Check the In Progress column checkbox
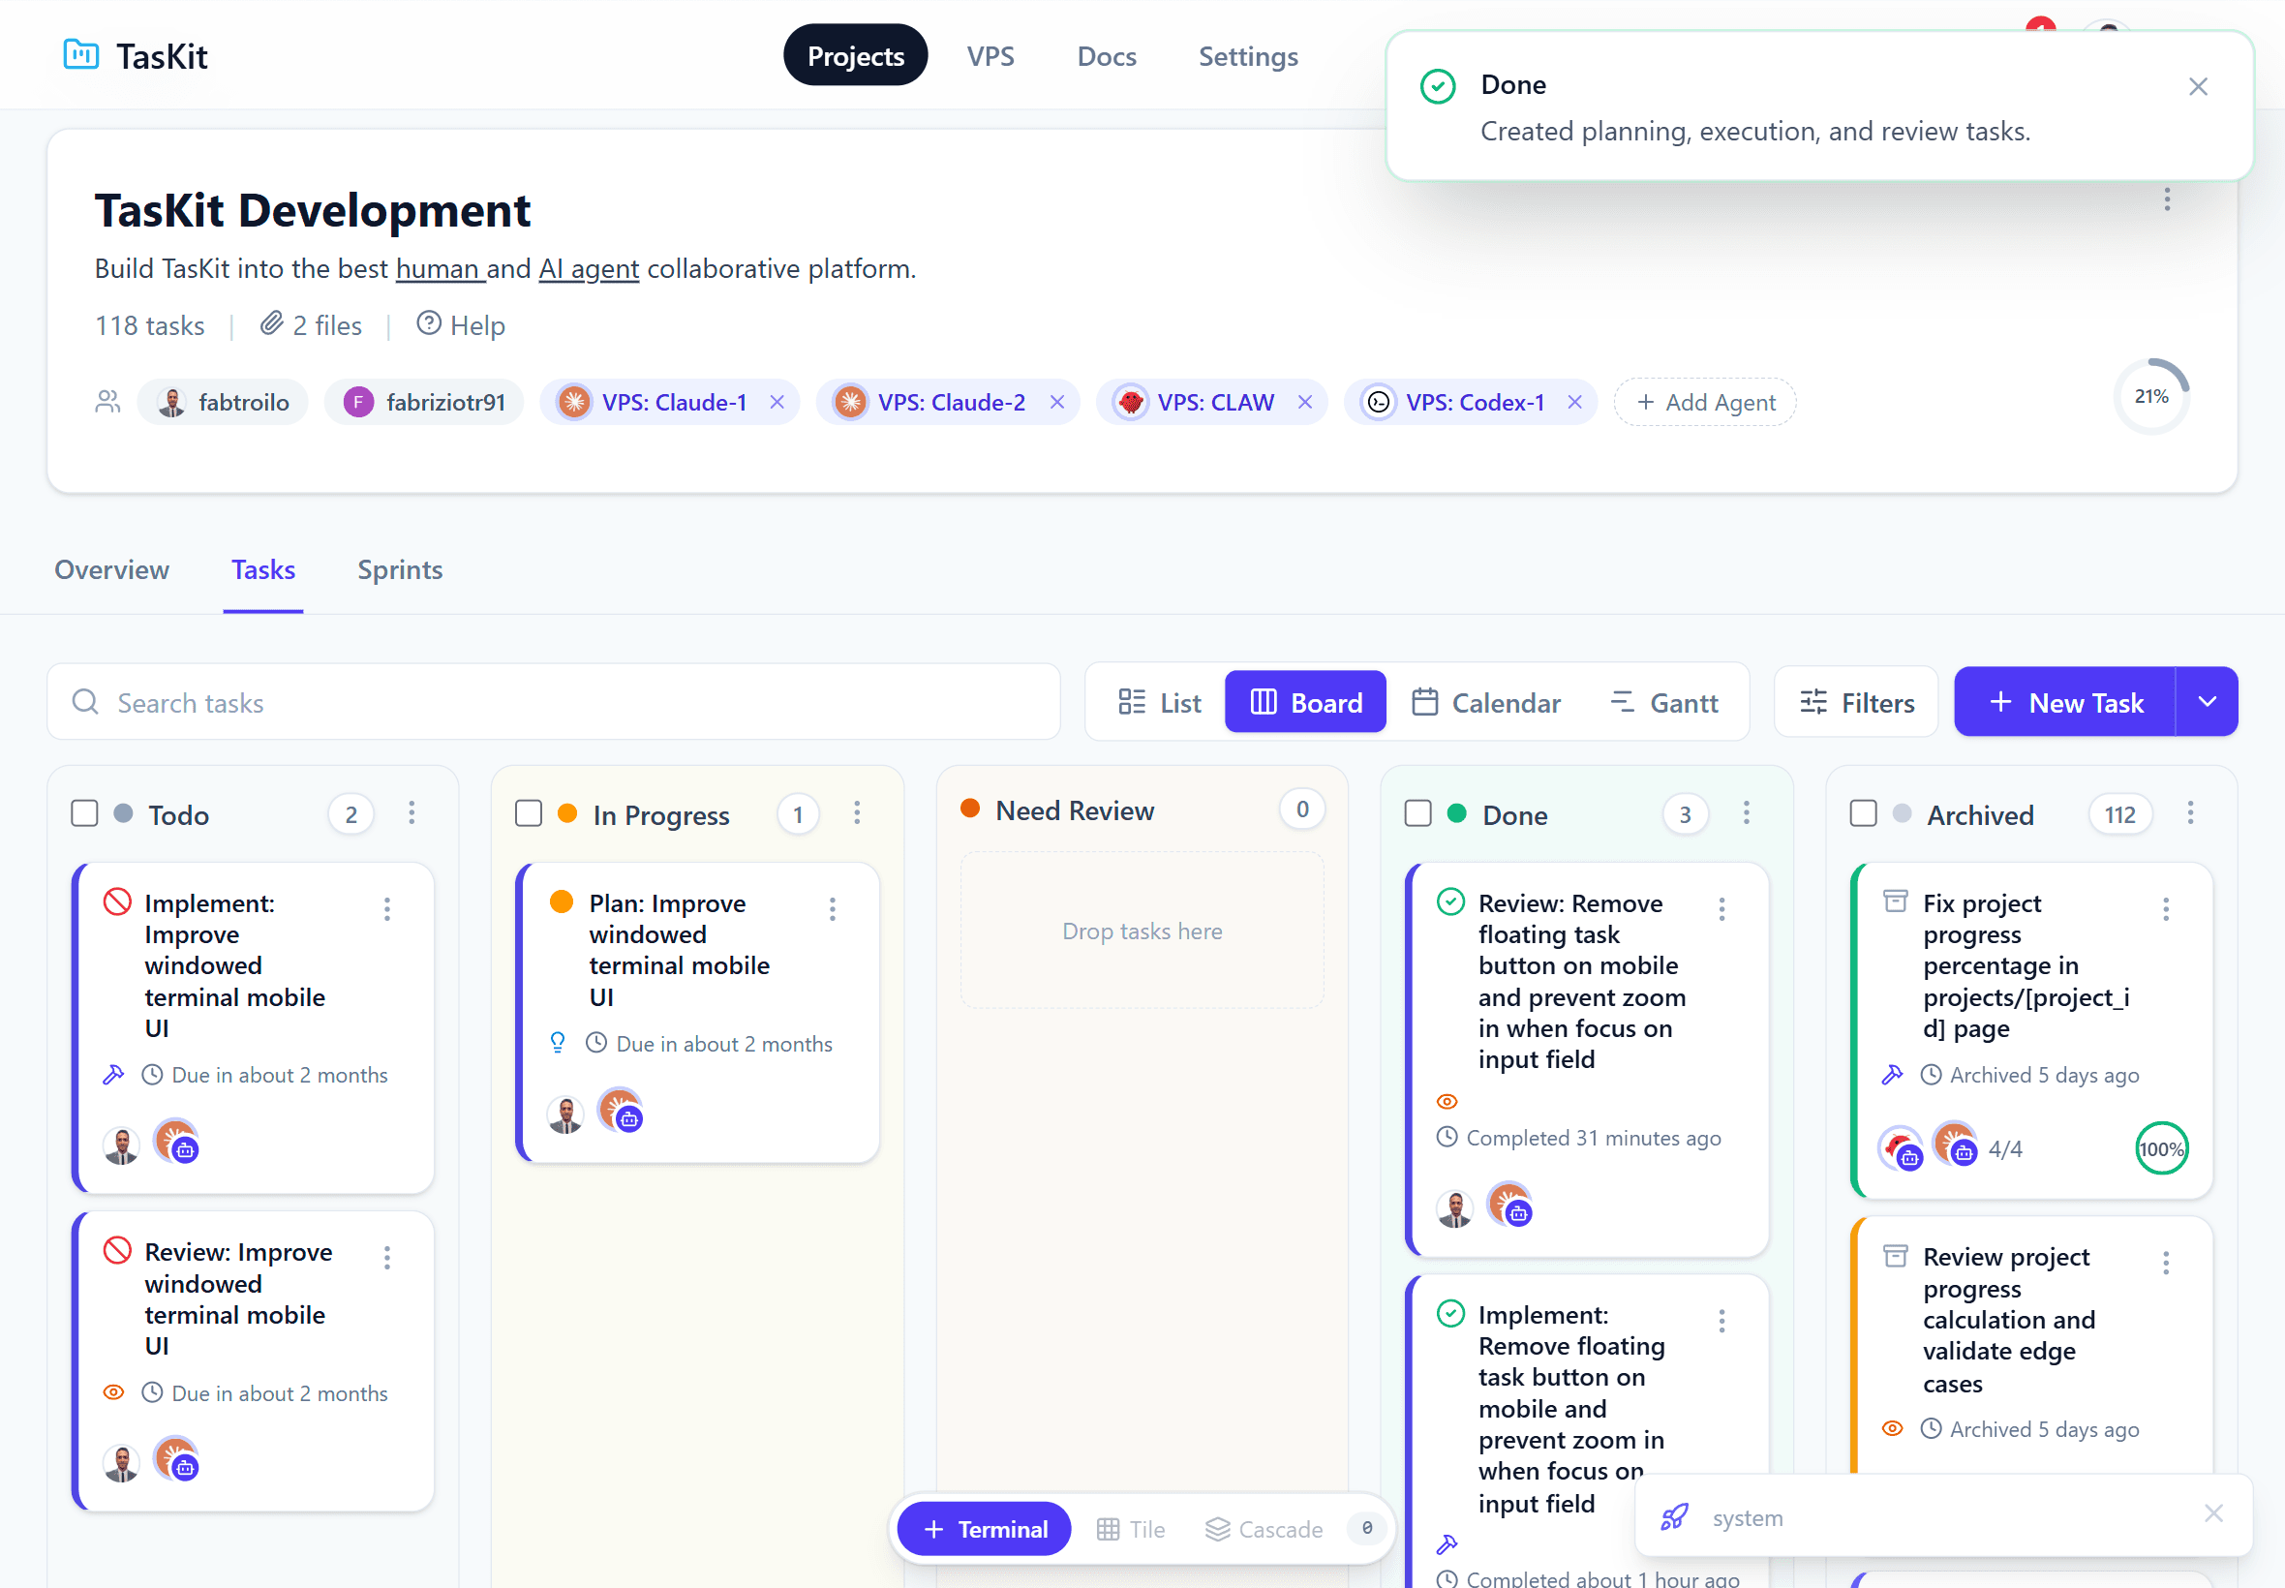This screenshot has width=2285, height=1588. (529, 814)
